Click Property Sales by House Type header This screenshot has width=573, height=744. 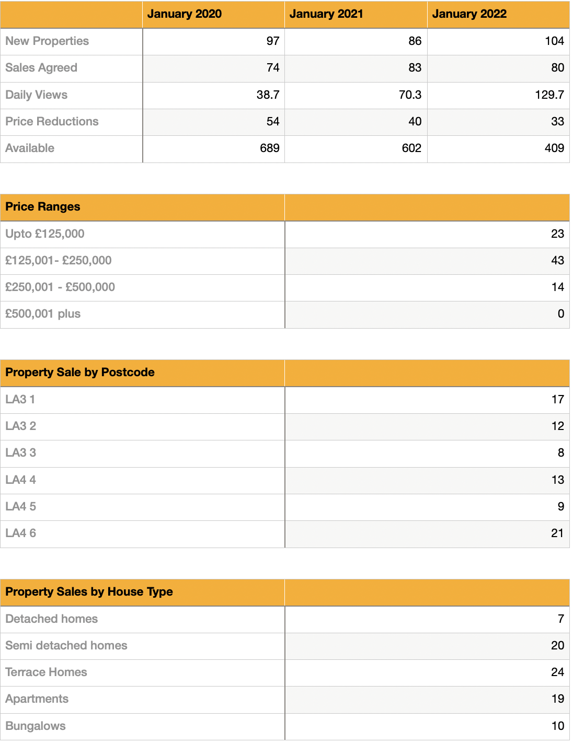pos(89,592)
